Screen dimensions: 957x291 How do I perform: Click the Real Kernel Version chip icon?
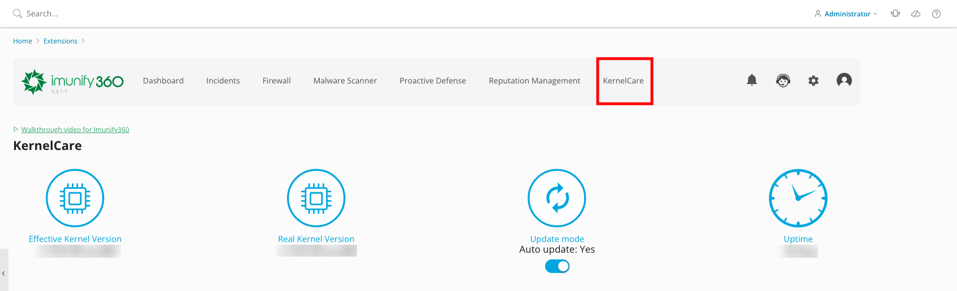coord(316,198)
